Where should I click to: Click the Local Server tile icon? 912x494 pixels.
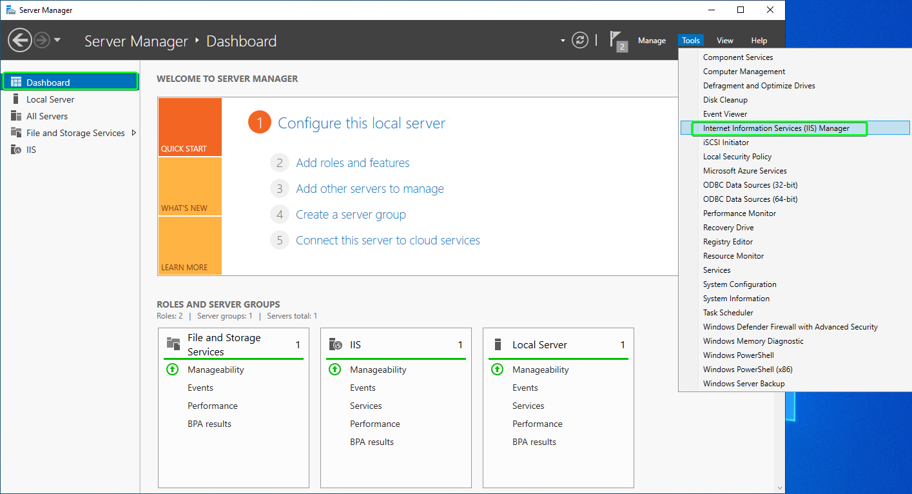[x=497, y=344]
